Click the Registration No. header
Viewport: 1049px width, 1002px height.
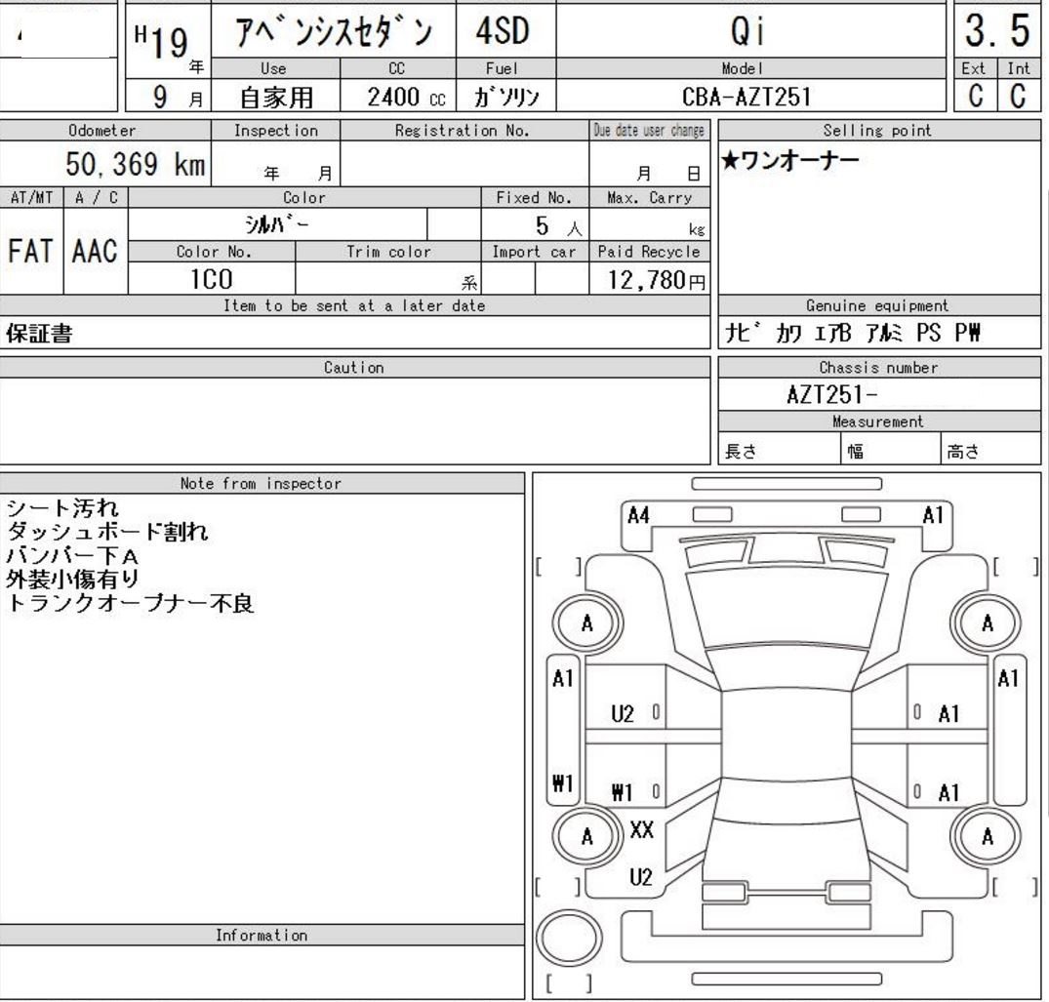(463, 131)
